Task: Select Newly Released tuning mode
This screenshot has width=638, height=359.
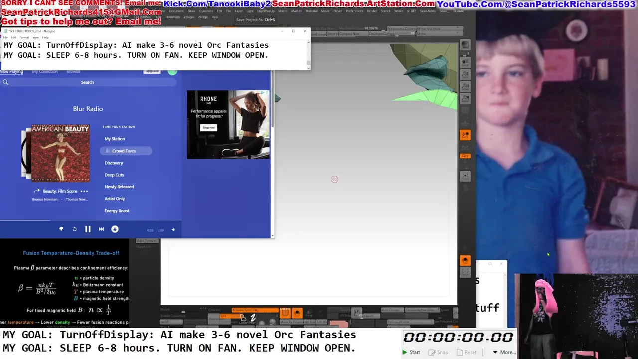Action: 119,187
